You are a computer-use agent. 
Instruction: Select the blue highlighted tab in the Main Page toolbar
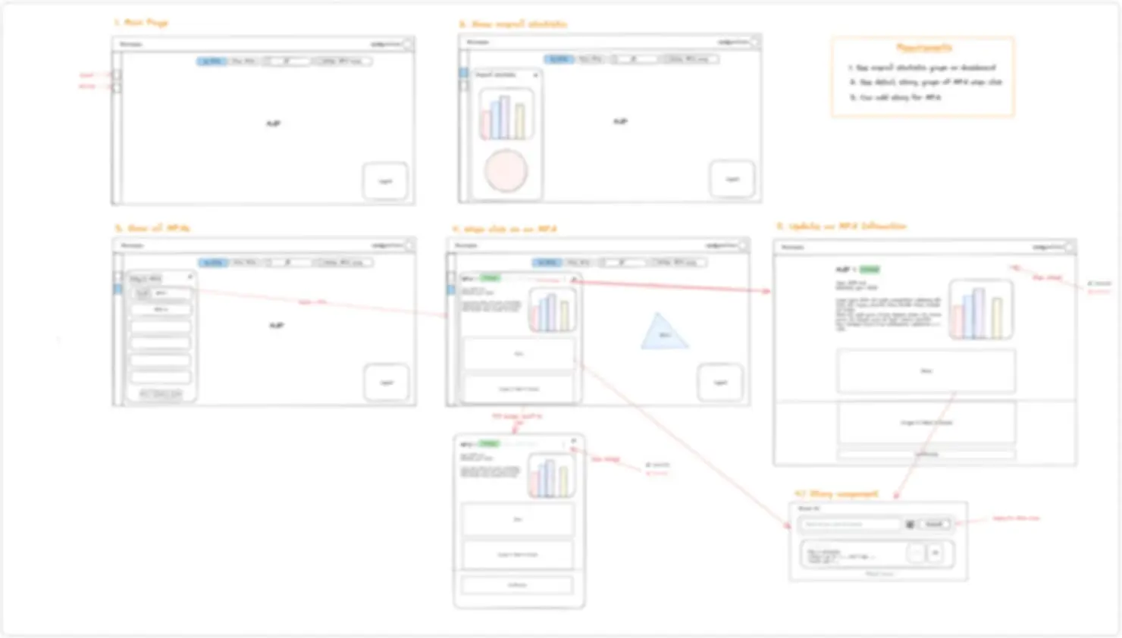coord(212,61)
